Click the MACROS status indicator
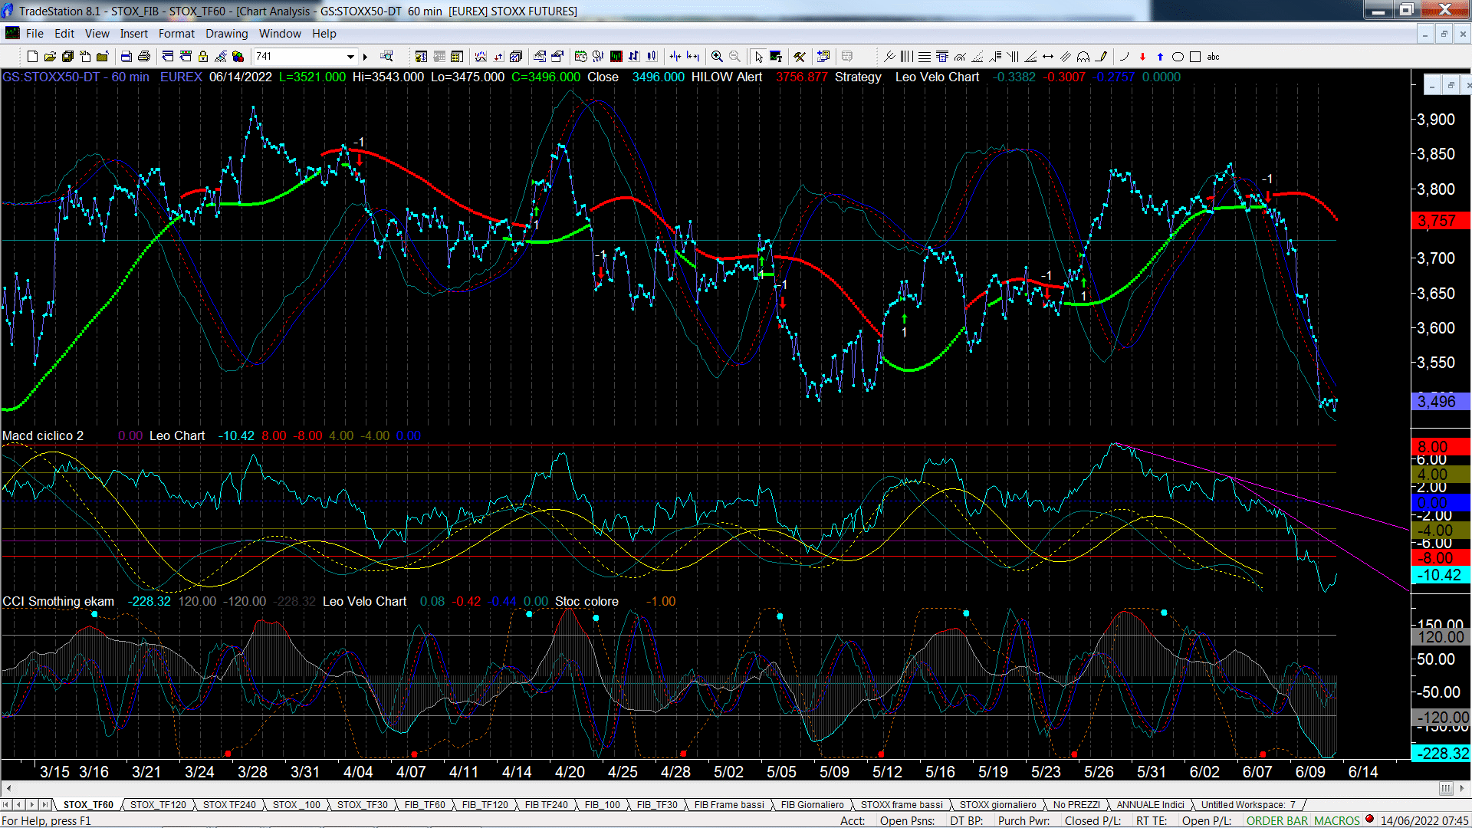 [1336, 820]
